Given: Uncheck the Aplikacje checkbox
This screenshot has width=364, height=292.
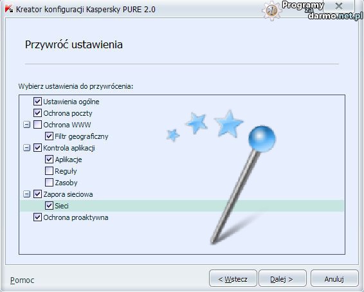Looking at the screenshot, I should coord(49,160).
